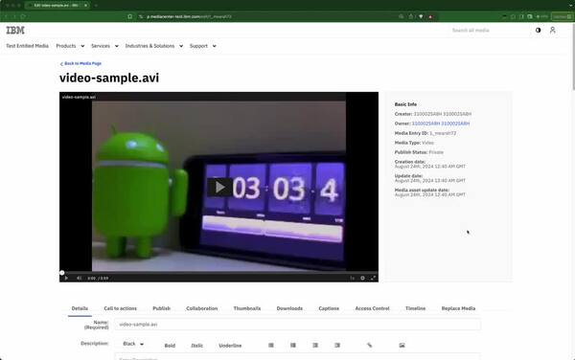
Task: Insert an image in description
Action: click(402, 345)
